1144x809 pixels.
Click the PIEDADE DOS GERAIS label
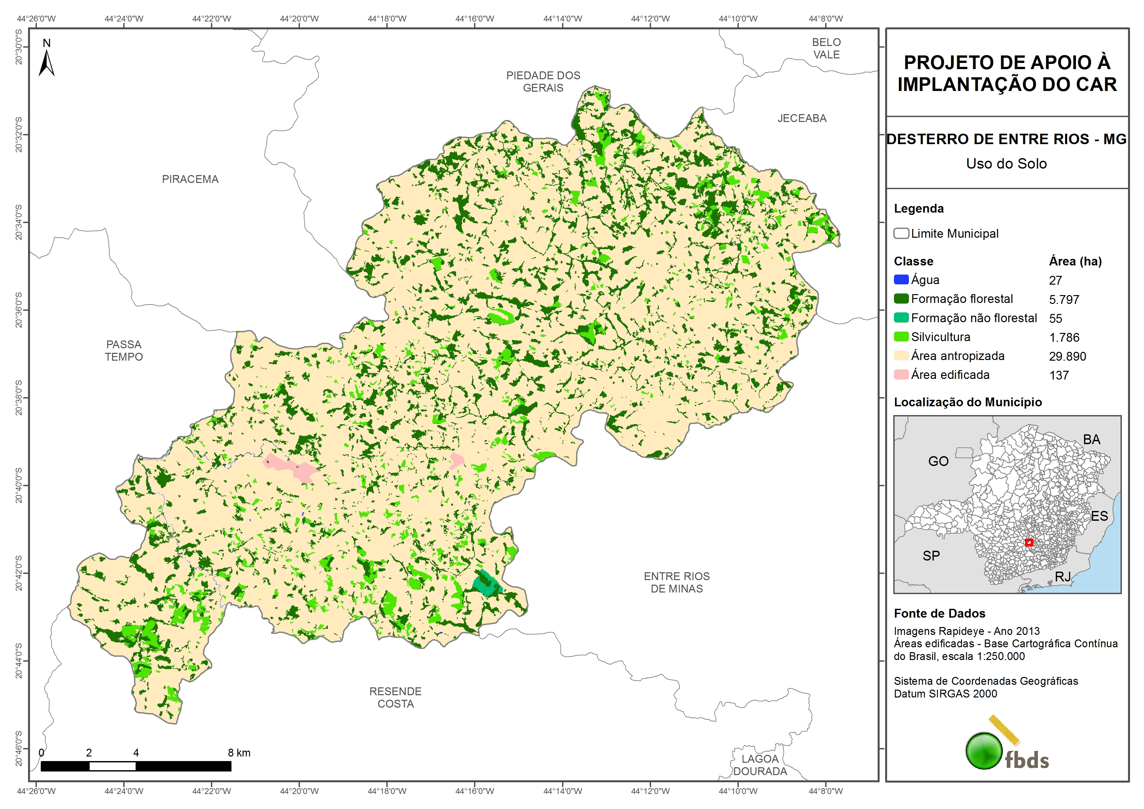tap(543, 81)
